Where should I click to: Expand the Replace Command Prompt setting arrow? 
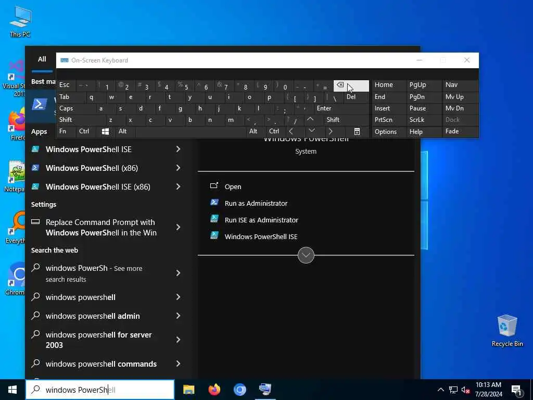click(x=178, y=227)
